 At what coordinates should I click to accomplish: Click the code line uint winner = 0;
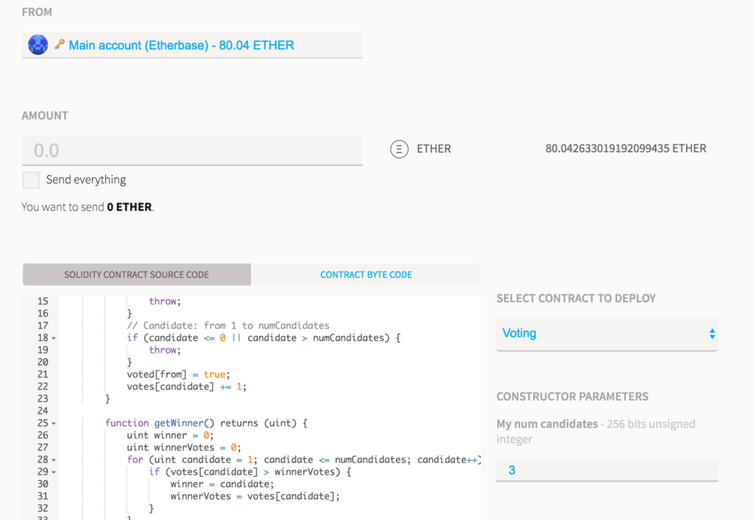170,435
